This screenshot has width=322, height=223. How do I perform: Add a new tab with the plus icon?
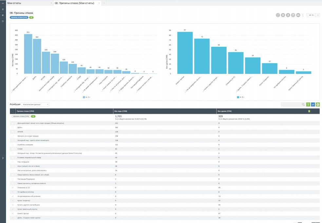coord(104,3)
